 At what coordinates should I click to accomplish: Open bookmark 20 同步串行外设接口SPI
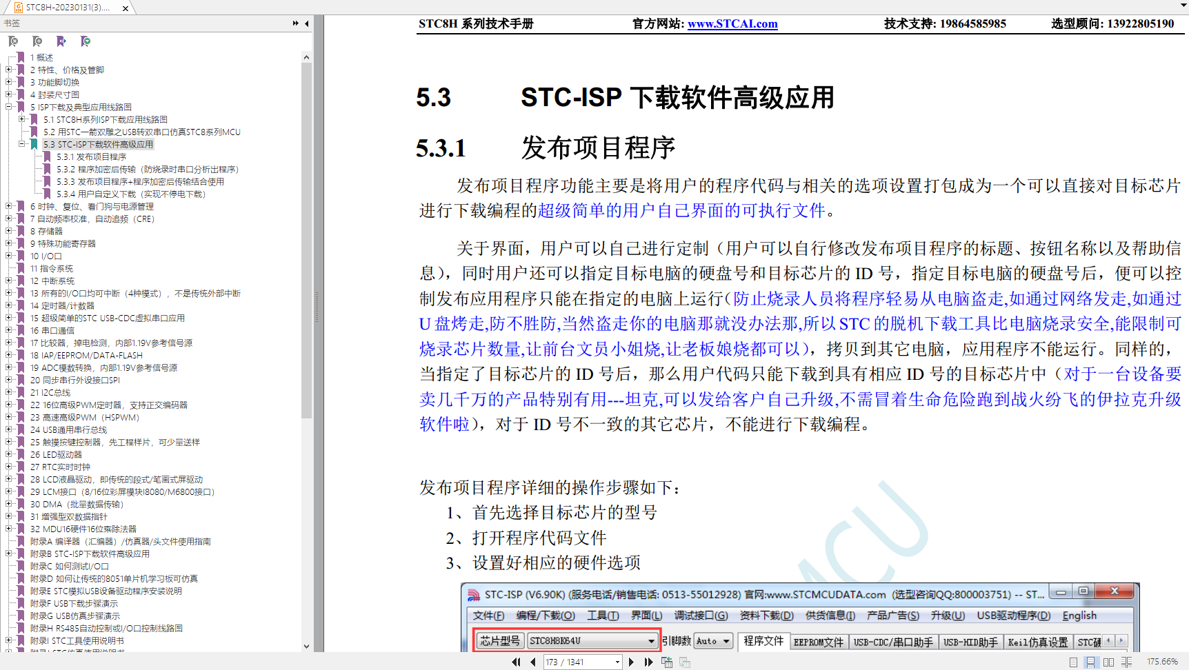click(75, 380)
